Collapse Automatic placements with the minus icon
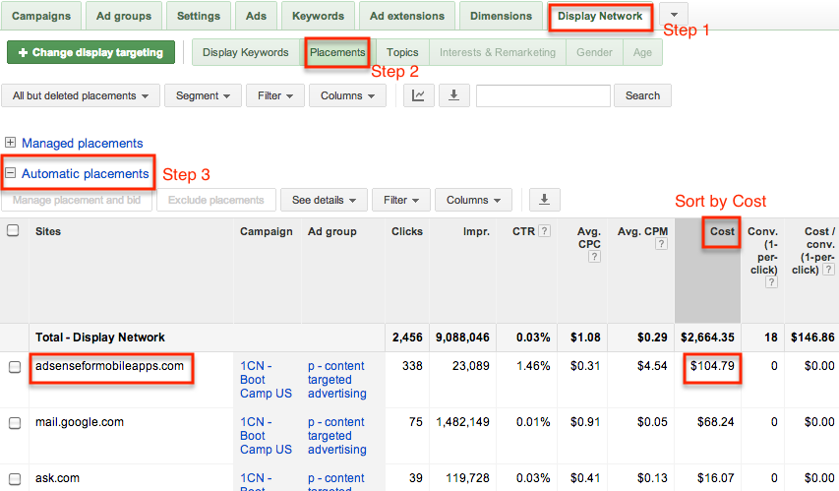The image size is (839, 491). [11, 174]
